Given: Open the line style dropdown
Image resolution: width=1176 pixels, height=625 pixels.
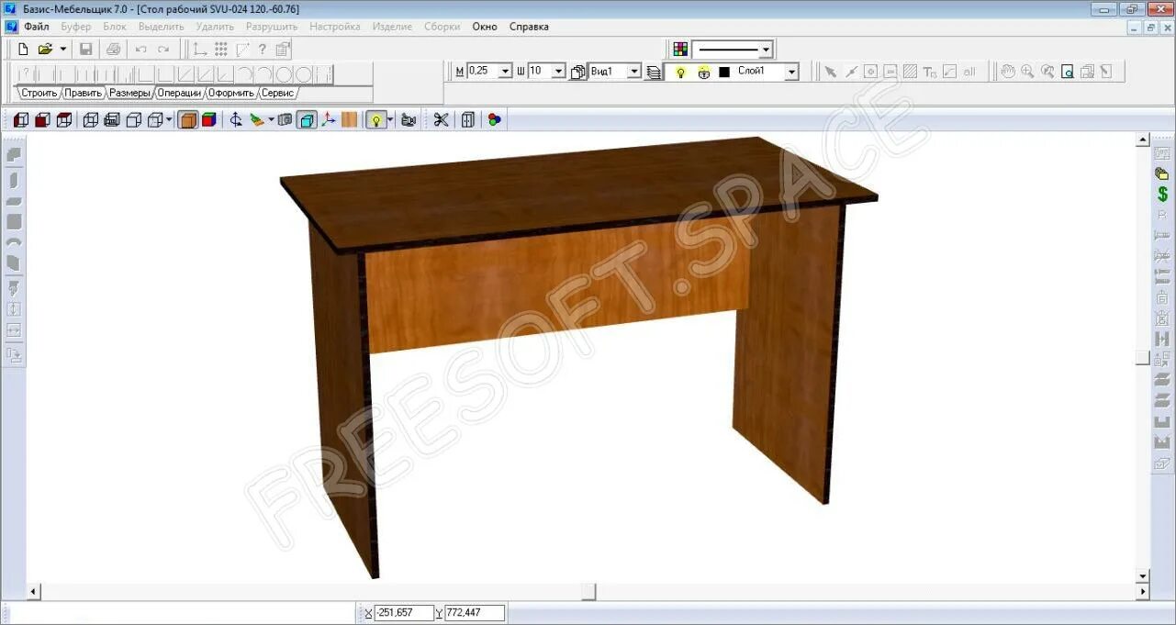Looking at the screenshot, I should (x=766, y=50).
